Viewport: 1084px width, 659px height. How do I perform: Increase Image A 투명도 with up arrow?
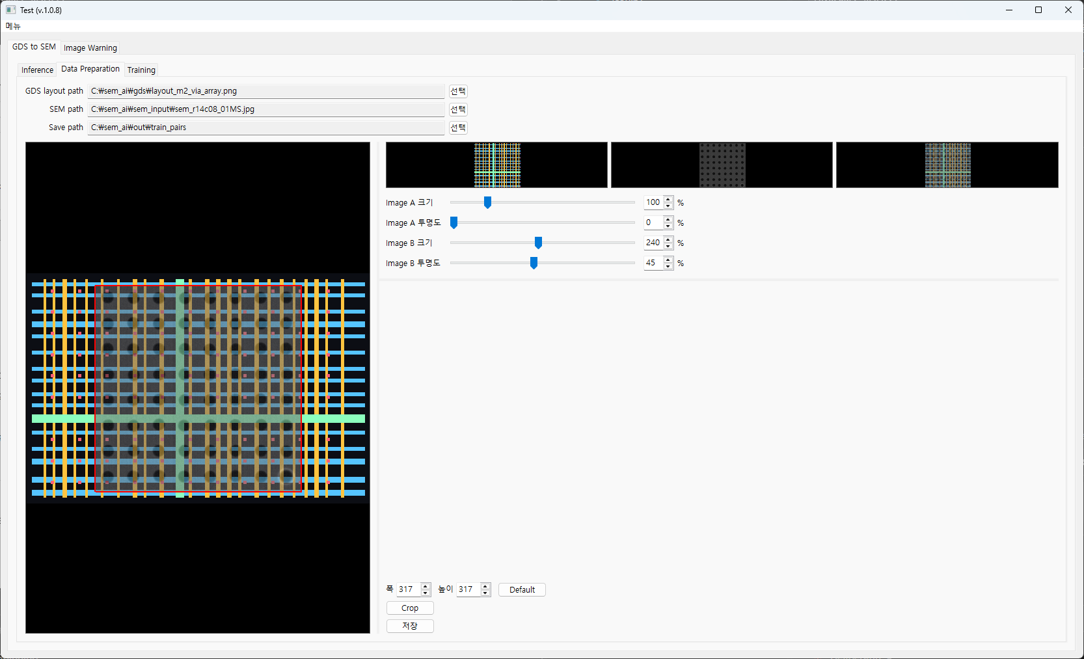pos(668,219)
